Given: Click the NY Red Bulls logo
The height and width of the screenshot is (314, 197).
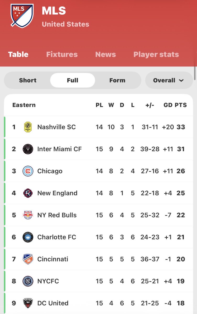Looking at the screenshot, I should click(x=28, y=215).
